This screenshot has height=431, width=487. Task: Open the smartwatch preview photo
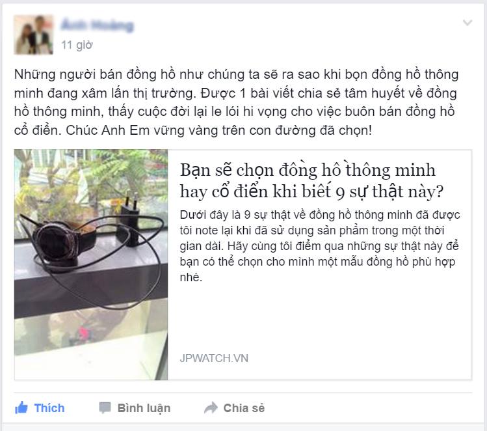click(91, 264)
